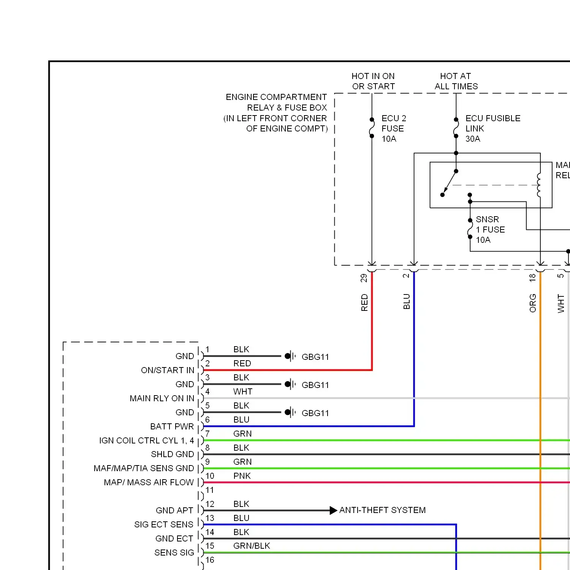Click the ECU fusible link symbol
This screenshot has height=570, width=570.
tap(456, 128)
